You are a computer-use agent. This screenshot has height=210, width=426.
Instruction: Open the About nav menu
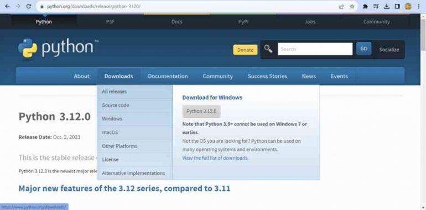81,76
